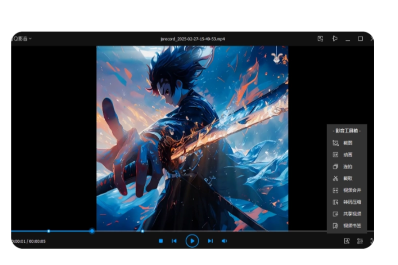
Task: Toggle the 影音工具箱 toolbox button
Action: [347, 241]
